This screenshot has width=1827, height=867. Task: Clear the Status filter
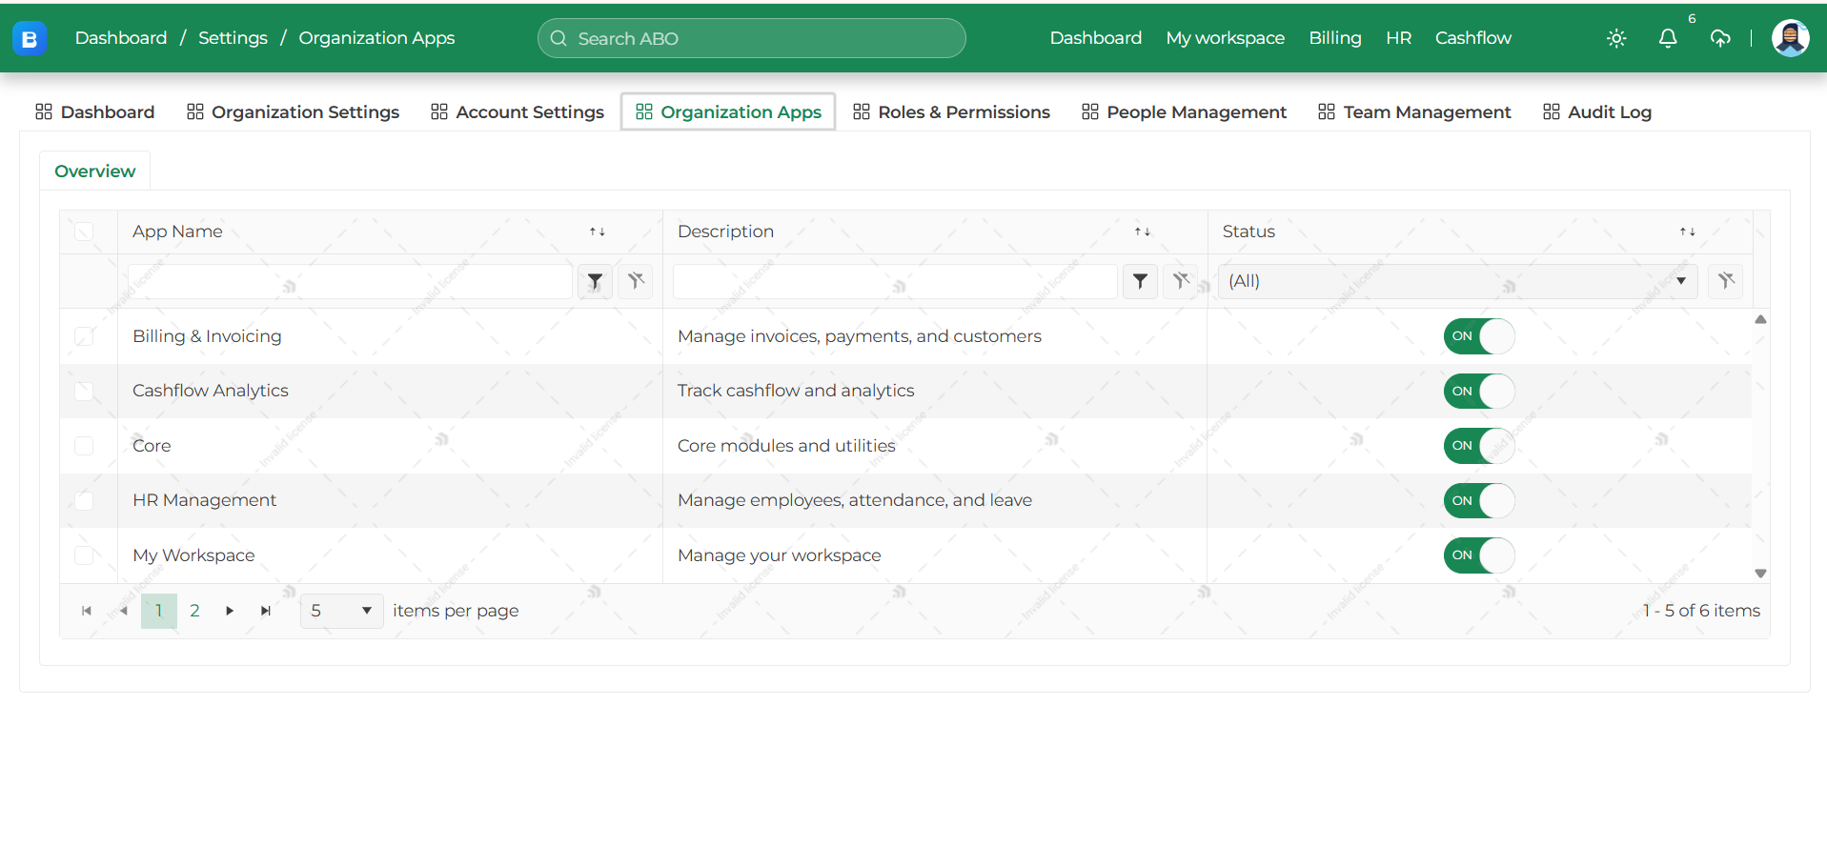point(1726,281)
